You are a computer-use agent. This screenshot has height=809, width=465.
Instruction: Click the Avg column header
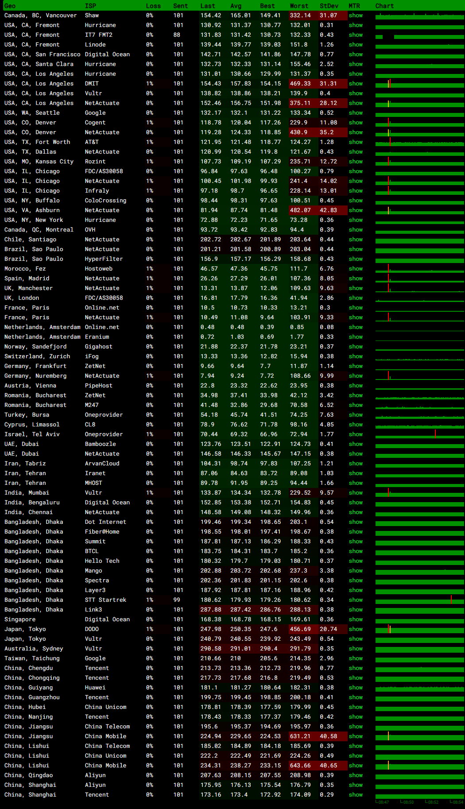(x=236, y=6)
